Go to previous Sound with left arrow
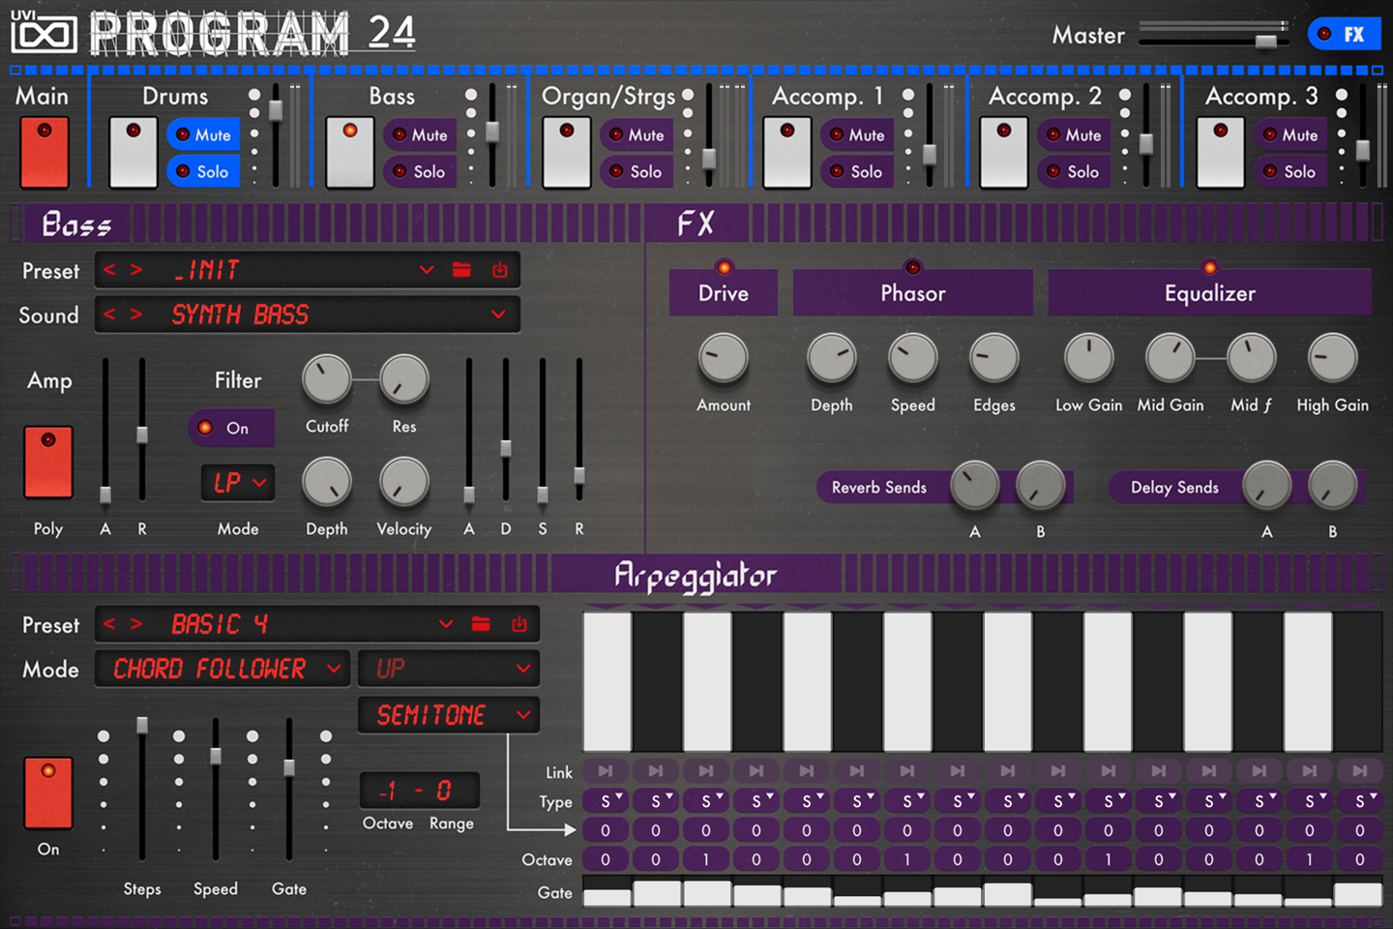This screenshot has height=929, width=1393. click(109, 315)
